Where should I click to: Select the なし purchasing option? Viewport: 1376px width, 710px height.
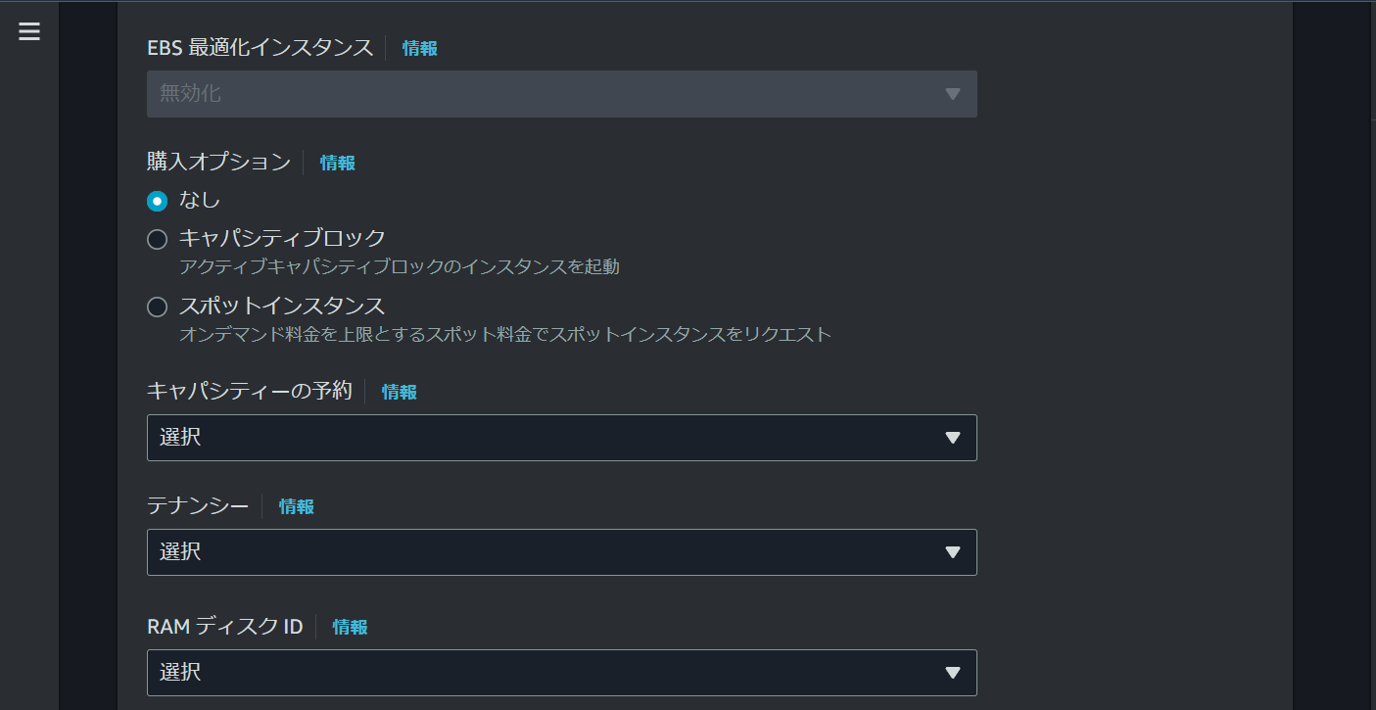158,200
